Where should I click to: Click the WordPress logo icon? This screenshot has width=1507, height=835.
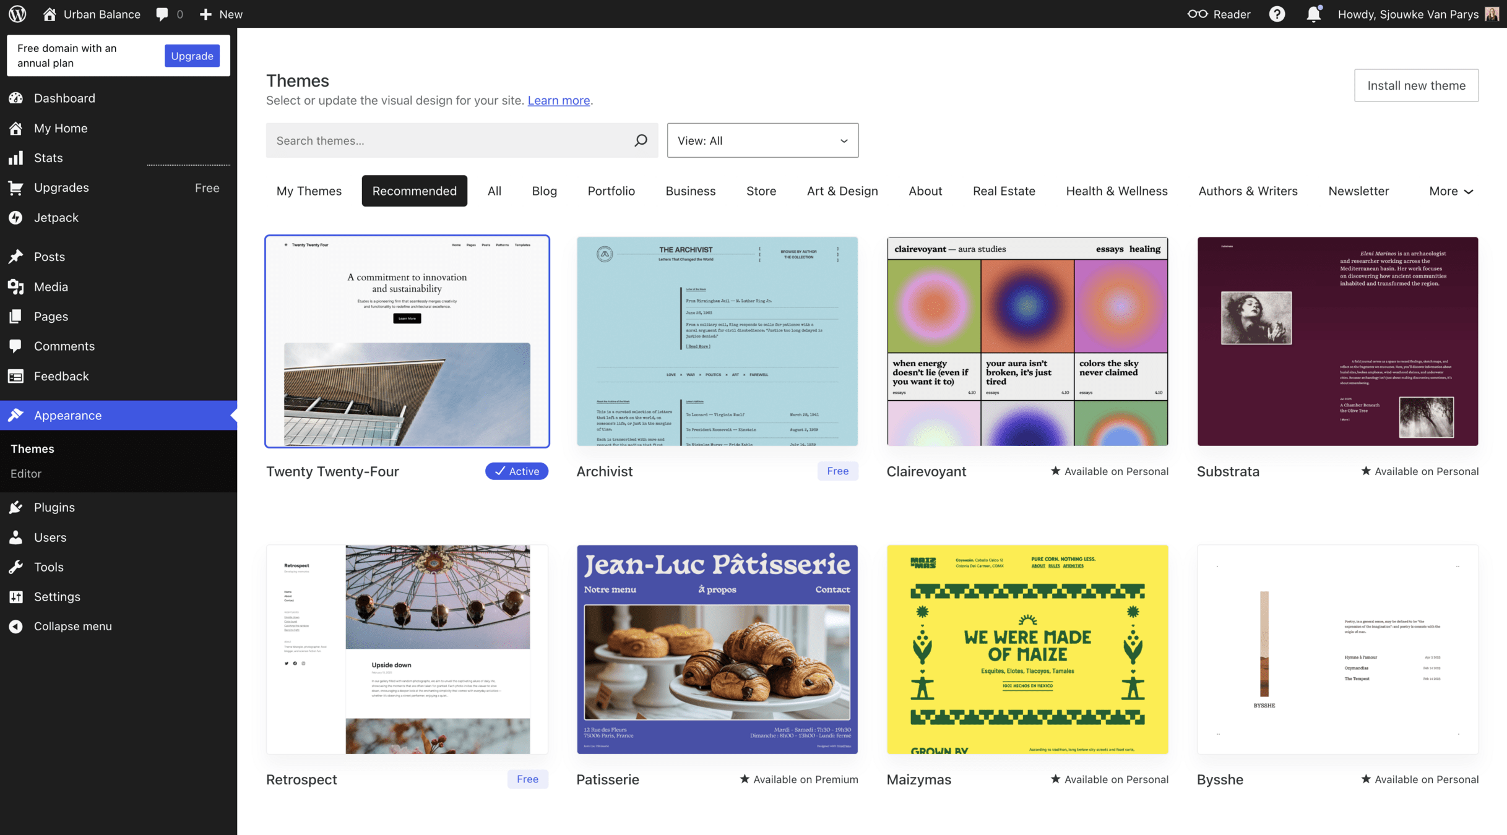click(x=17, y=14)
